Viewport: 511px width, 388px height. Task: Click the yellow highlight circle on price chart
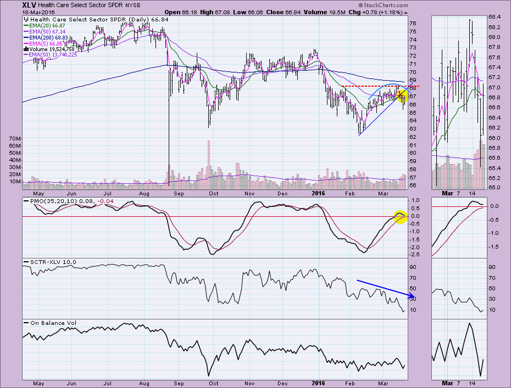point(401,97)
